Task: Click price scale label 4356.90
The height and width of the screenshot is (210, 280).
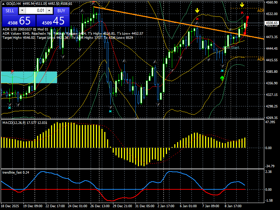Action: (x=272, y=83)
